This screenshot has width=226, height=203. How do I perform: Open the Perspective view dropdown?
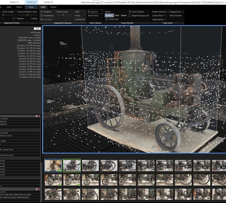(95, 12)
